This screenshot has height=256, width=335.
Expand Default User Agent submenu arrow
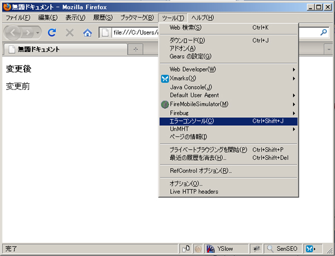click(x=294, y=96)
